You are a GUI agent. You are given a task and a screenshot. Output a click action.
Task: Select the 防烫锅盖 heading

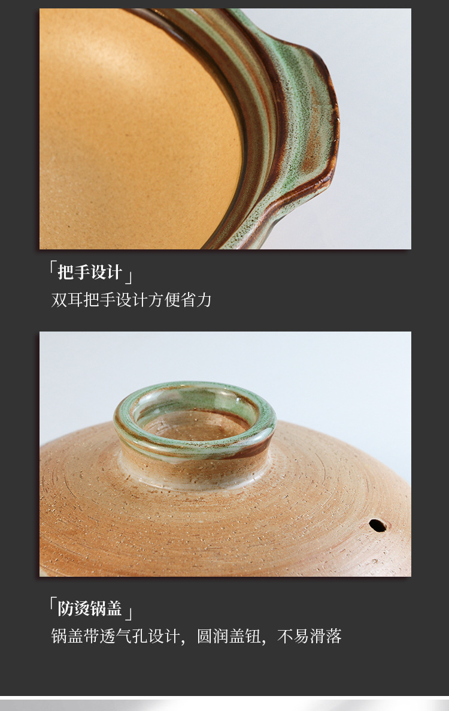[x=90, y=608]
